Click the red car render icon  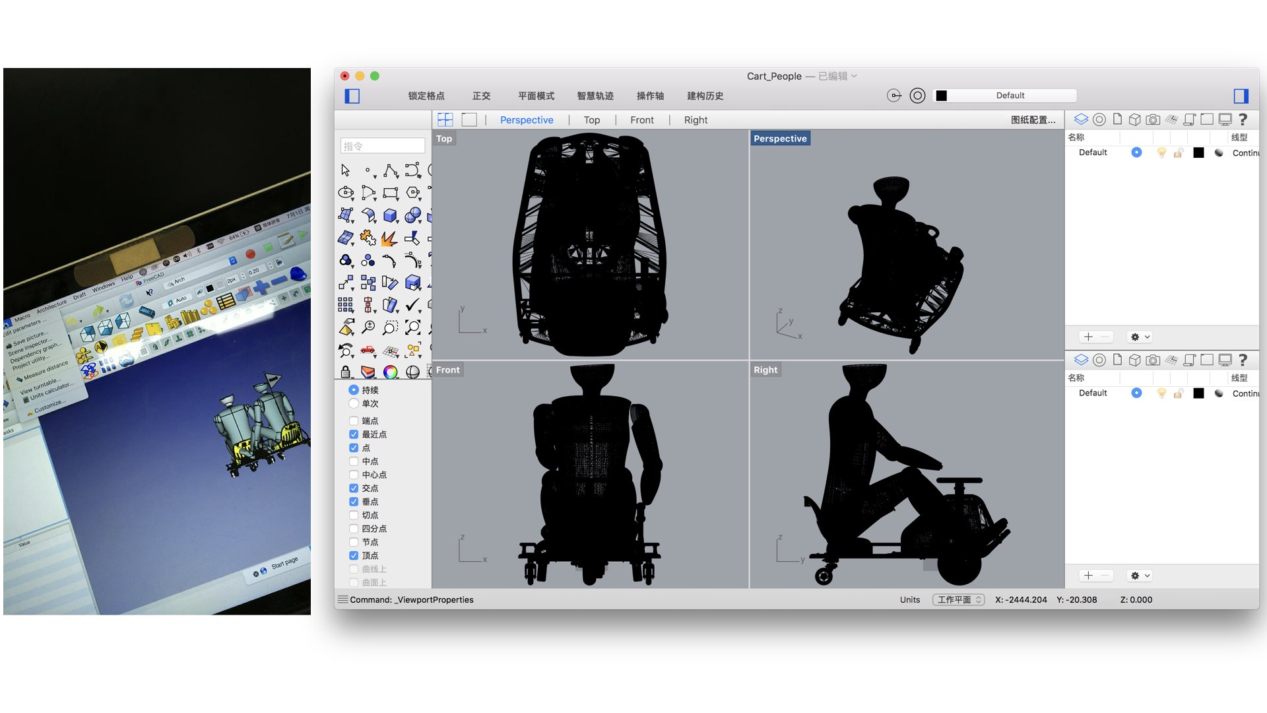pos(368,350)
